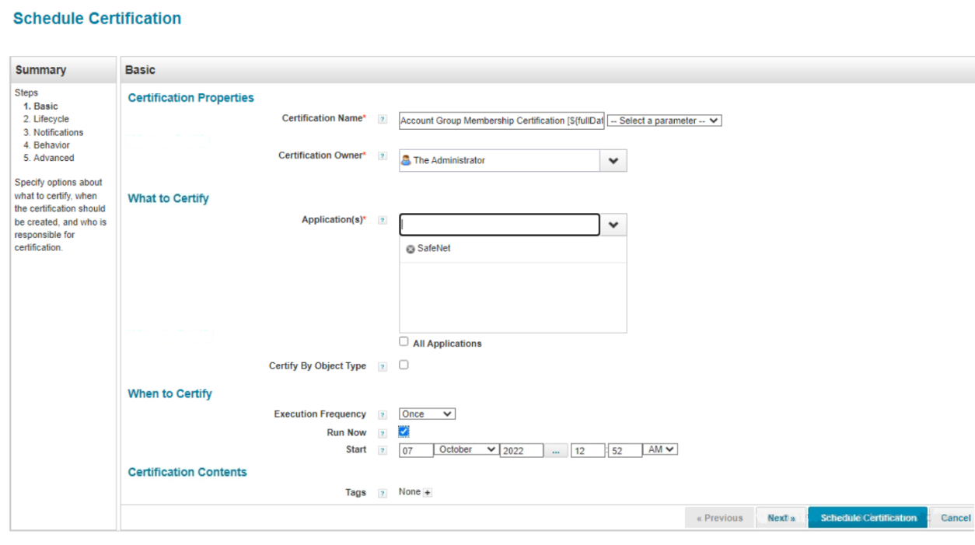Click the Schedule Certification button
Viewport: 975px width, 545px height.
coord(868,518)
